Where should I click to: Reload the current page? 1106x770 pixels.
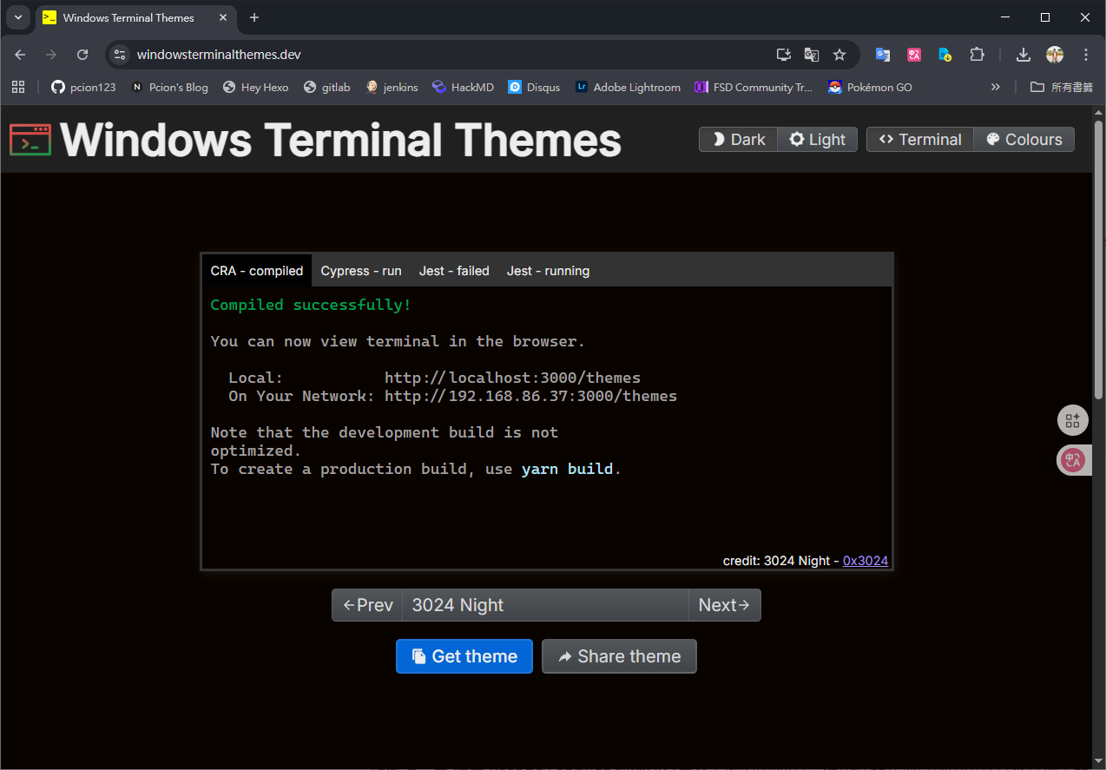click(x=82, y=55)
